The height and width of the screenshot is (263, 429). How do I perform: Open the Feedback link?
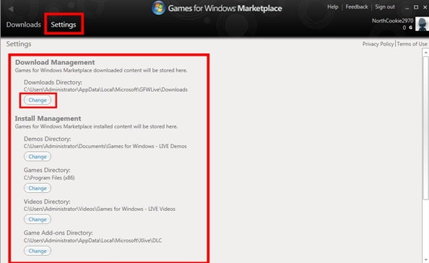357,7
